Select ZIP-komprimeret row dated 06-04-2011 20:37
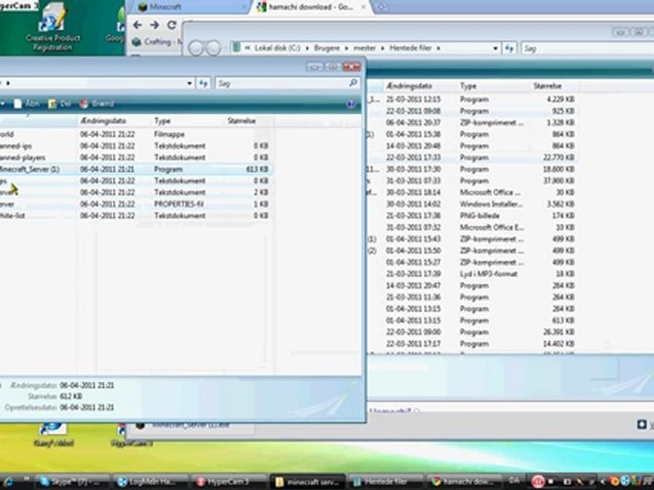This screenshot has height=490, width=654. tap(471, 122)
